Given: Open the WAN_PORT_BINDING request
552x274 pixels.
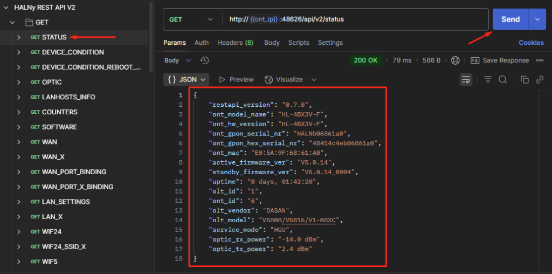Looking at the screenshot, I should pyautogui.click(x=68, y=172).
